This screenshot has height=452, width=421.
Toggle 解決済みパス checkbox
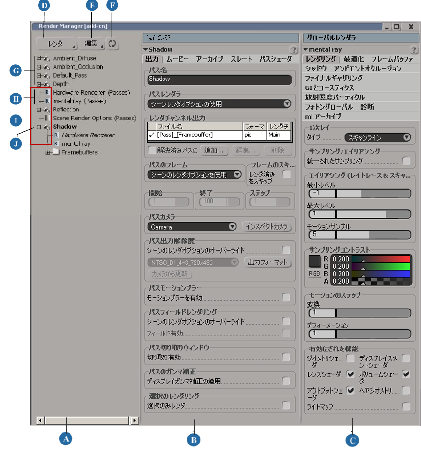pos(152,150)
